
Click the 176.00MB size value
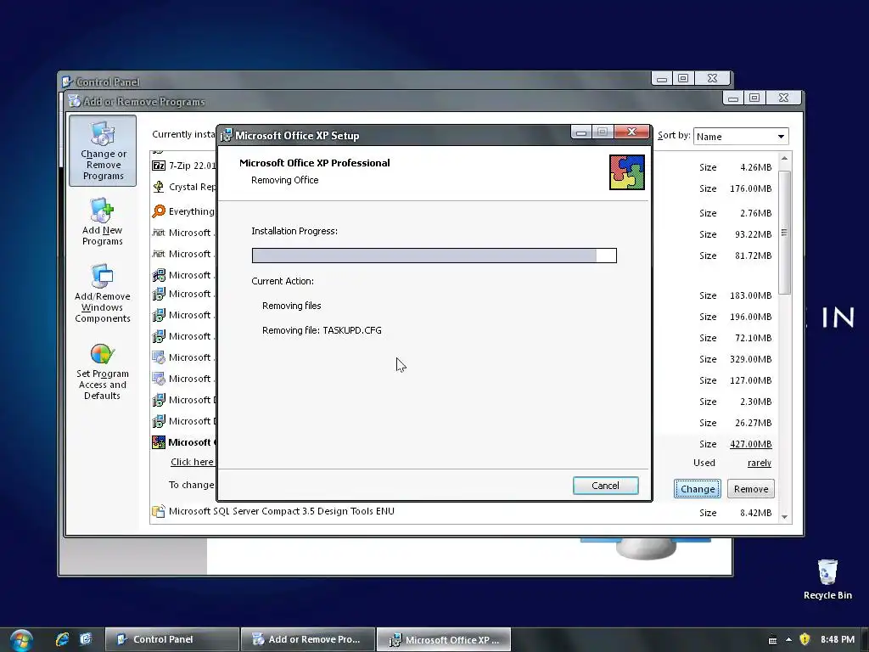click(750, 188)
